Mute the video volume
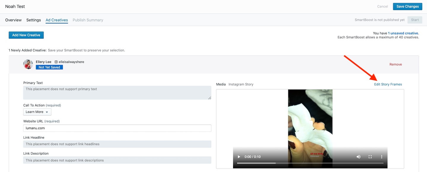 click(x=359, y=157)
